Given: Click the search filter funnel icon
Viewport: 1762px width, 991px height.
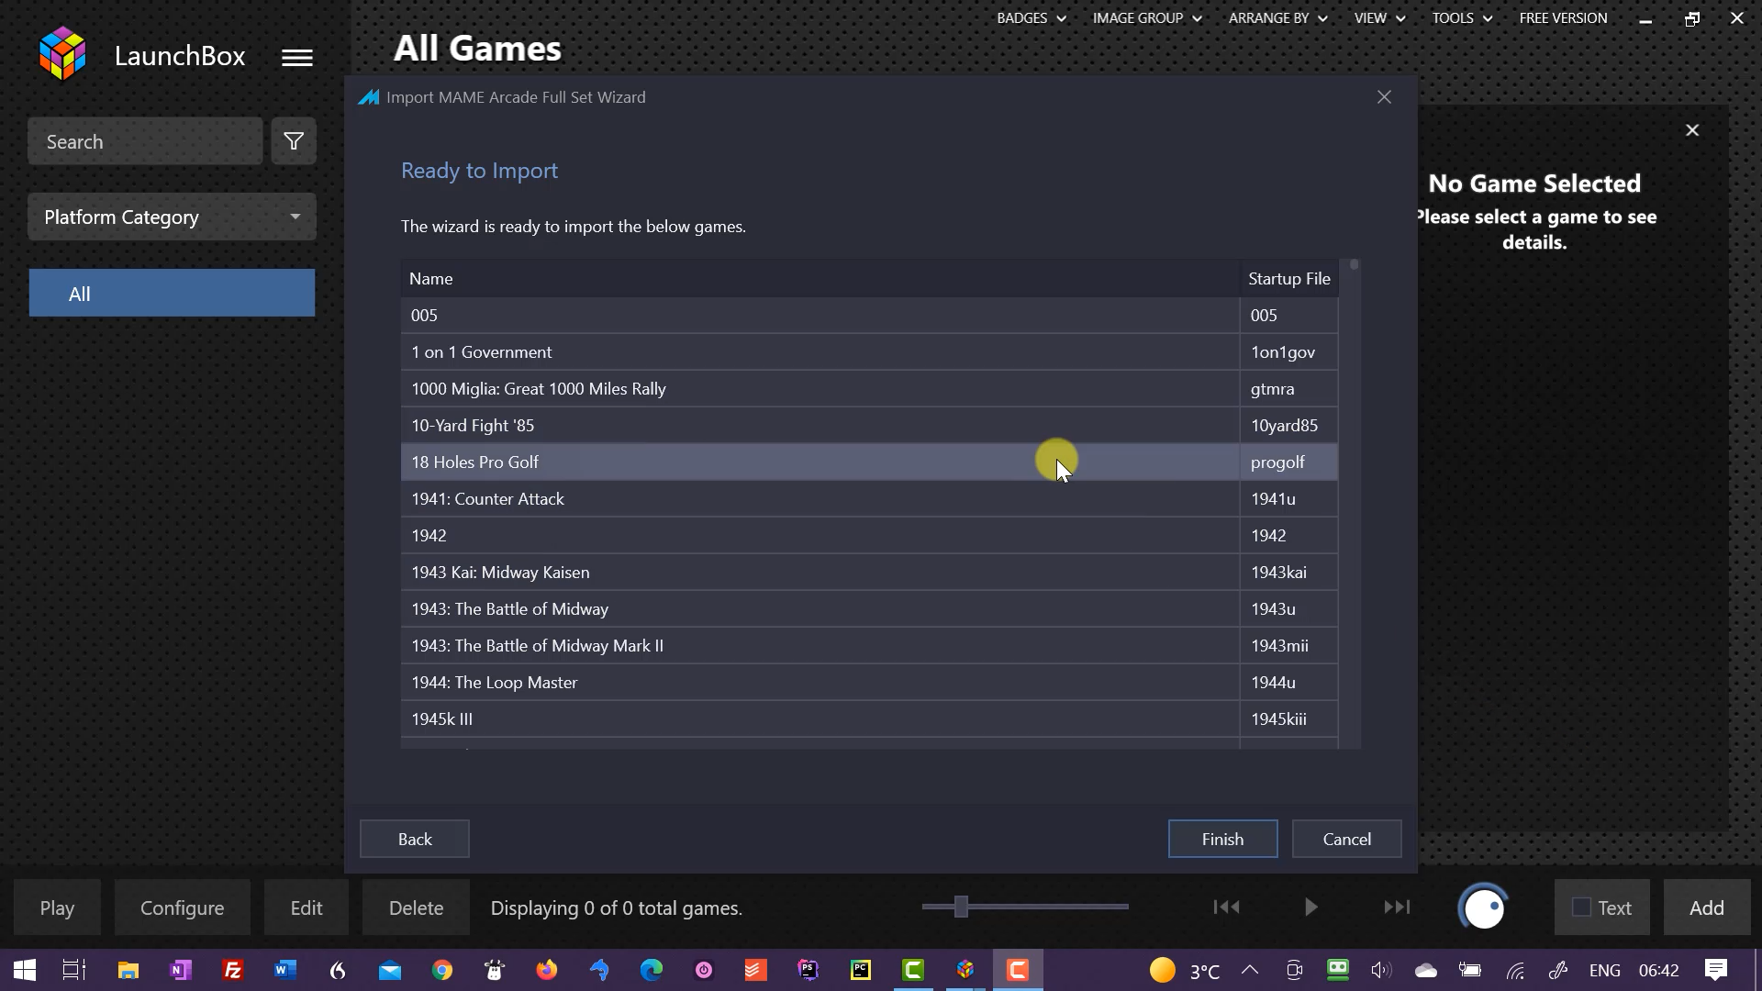Looking at the screenshot, I should tap(294, 141).
